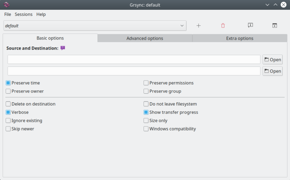
Task: Toggle Windows compatibility checkbox
Action: click(x=146, y=129)
